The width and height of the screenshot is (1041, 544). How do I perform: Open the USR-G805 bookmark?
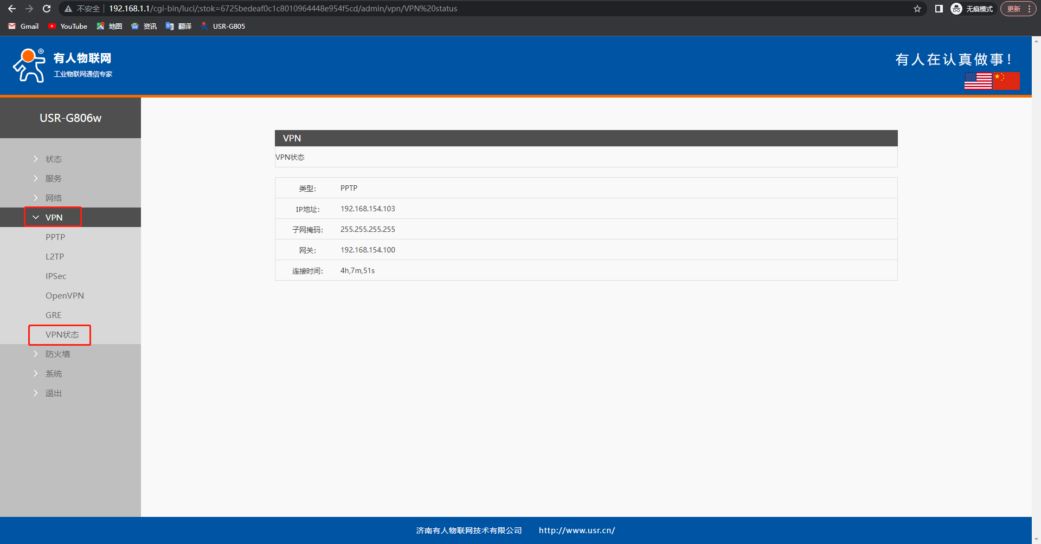pyautogui.click(x=223, y=26)
